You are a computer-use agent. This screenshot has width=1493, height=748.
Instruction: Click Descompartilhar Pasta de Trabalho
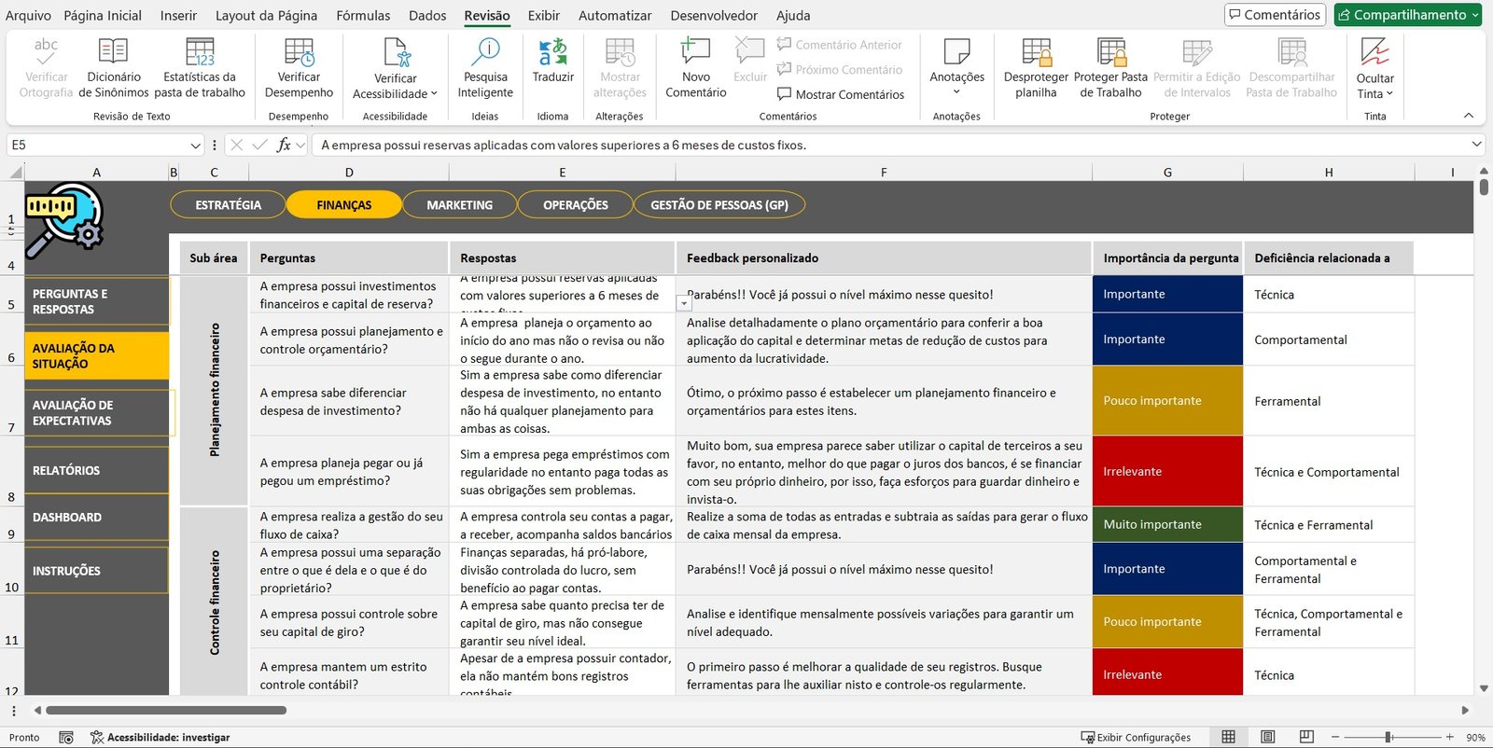click(x=1291, y=67)
